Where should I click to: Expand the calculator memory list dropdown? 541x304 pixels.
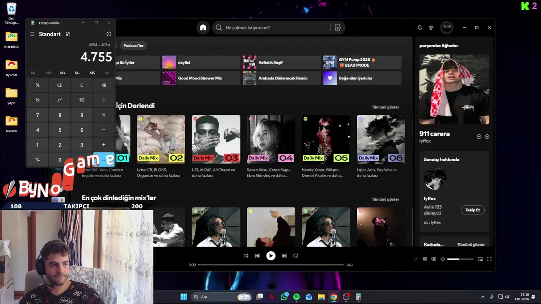[x=107, y=73]
